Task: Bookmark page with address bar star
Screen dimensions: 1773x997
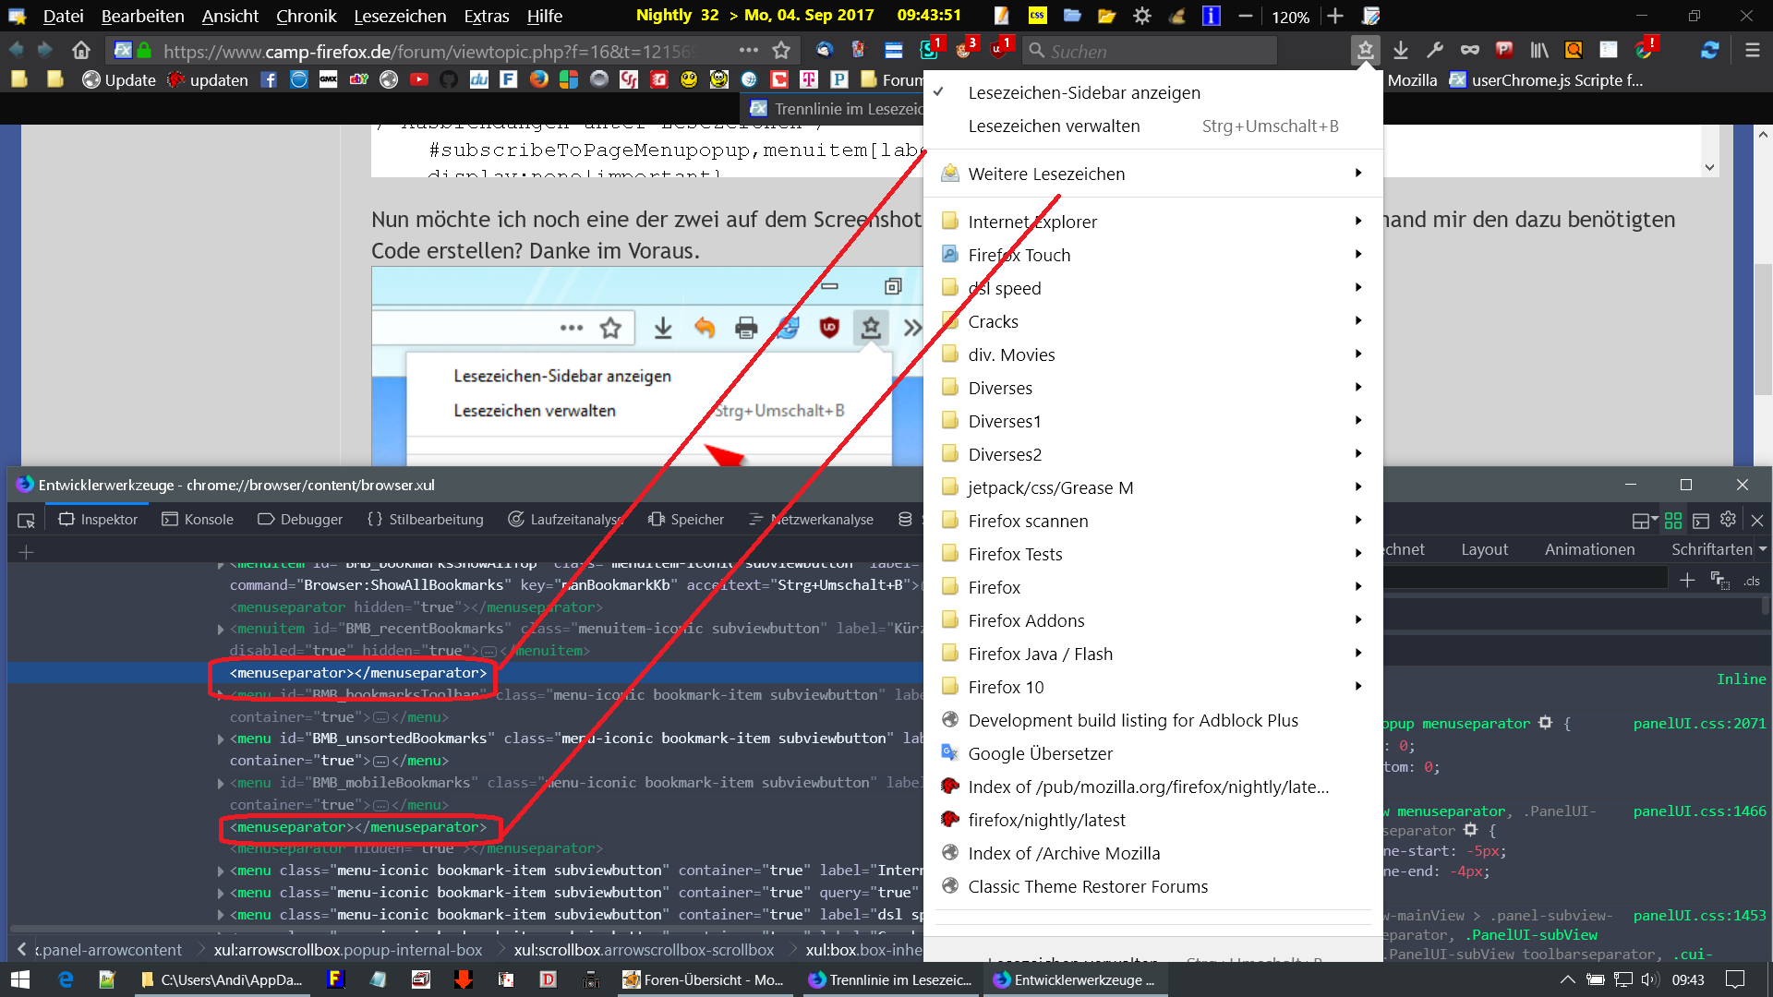Action: (781, 51)
